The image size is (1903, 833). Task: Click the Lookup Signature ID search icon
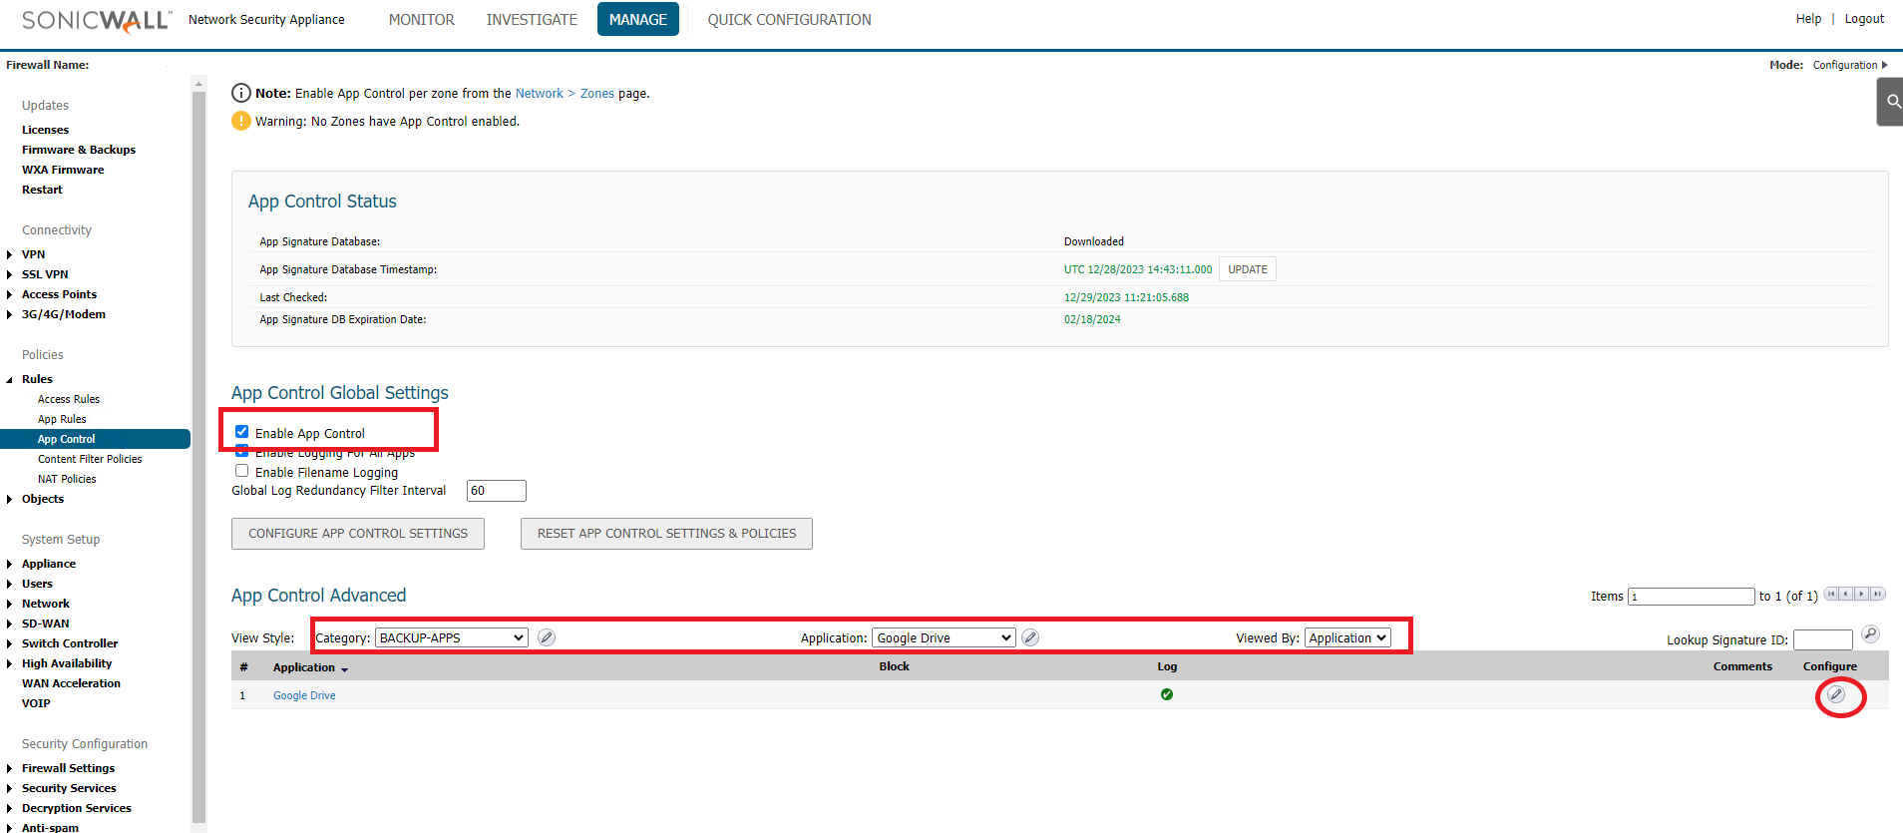point(1870,634)
